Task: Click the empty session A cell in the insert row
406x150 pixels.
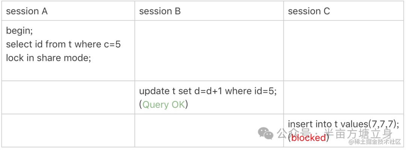Action: tap(68, 130)
